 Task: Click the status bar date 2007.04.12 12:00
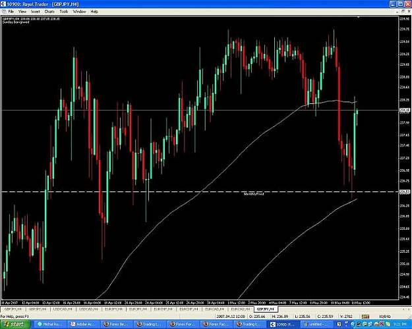pos(231,316)
